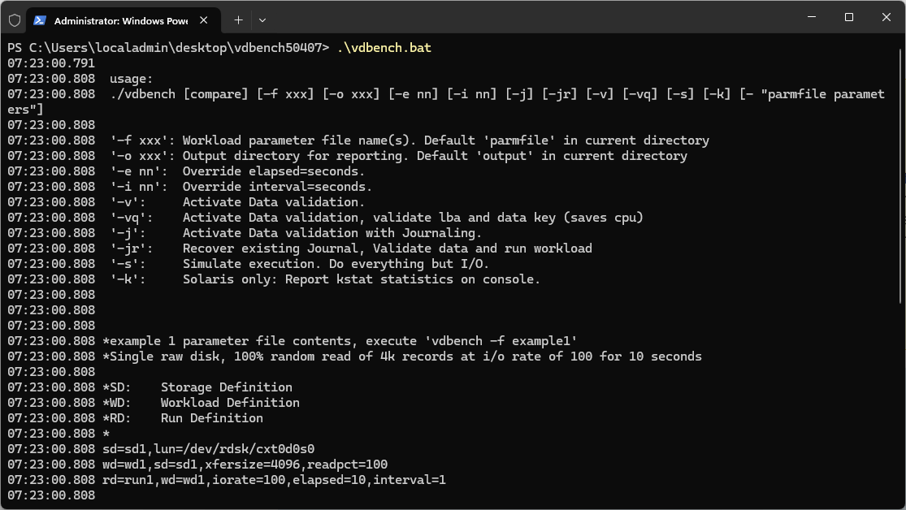Close the terminal window

[886, 17]
